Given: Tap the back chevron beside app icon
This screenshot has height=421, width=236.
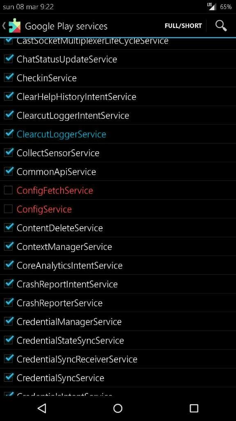Looking at the screenshot, I should point(4,26).
